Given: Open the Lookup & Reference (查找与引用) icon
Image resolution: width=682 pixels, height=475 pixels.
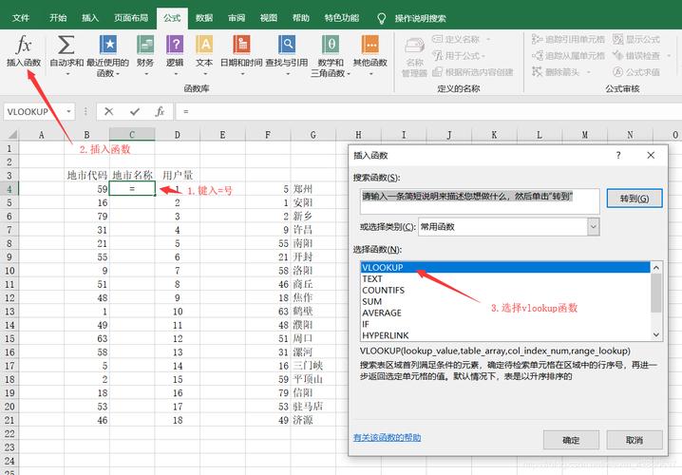Looking at the screenshot, I should point(287,45).
